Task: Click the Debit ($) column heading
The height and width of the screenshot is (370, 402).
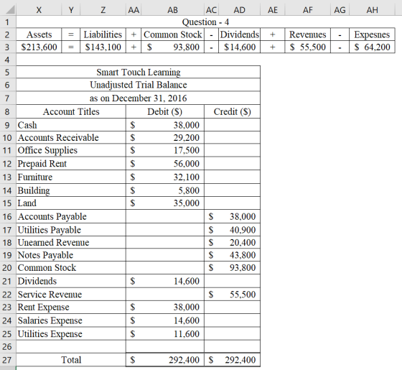Action: click(165, 111)
